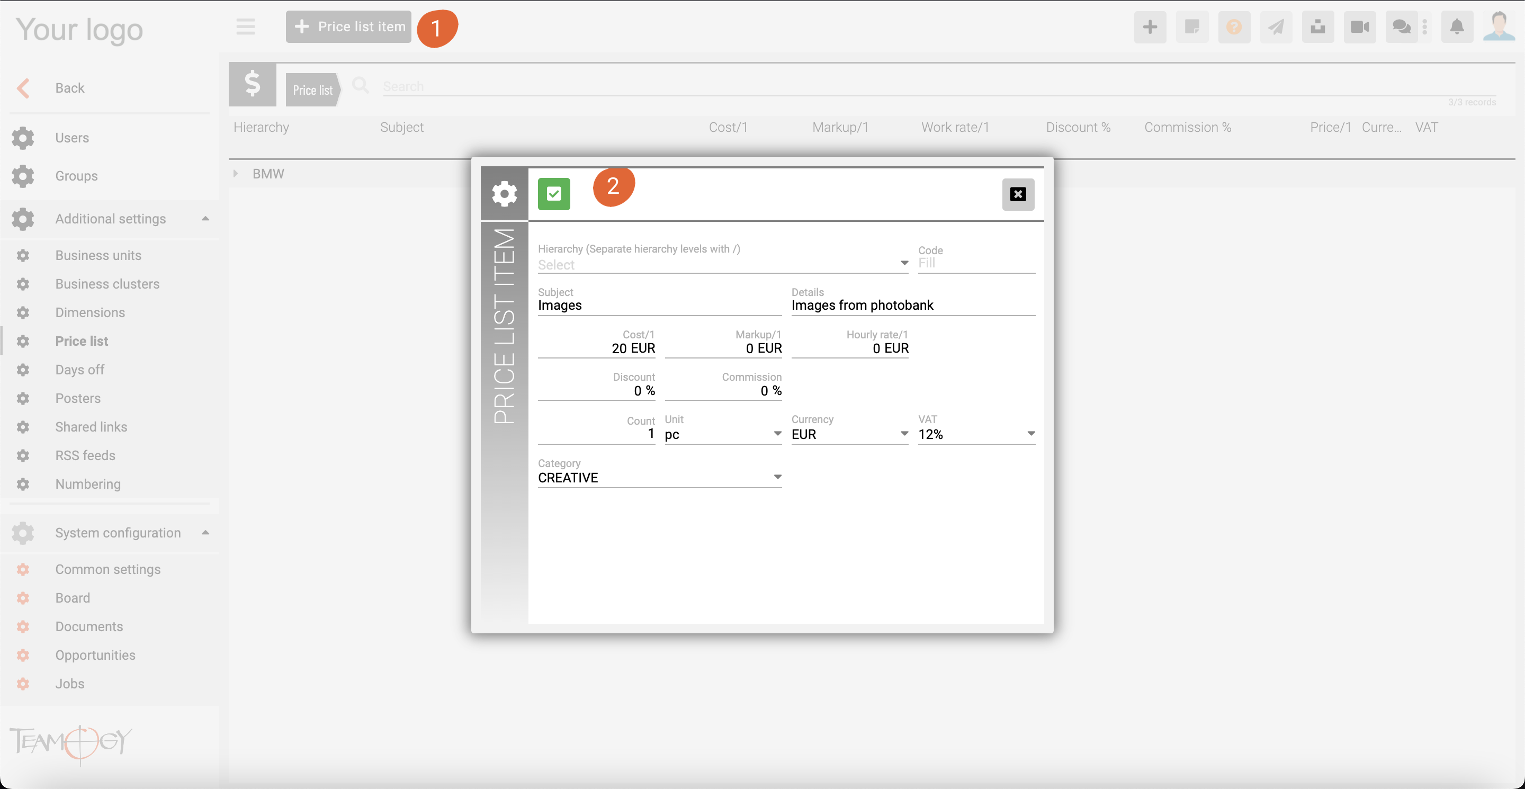Screen dimensions: 1525x789
Task: Close the Price list item dialog
Action: 1018,194
